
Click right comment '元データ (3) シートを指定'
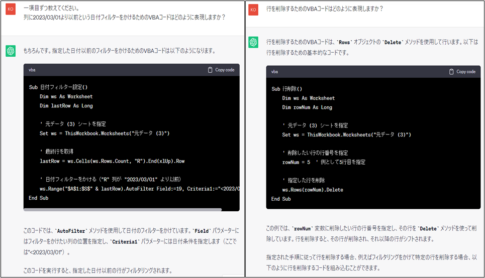(315, 126)
